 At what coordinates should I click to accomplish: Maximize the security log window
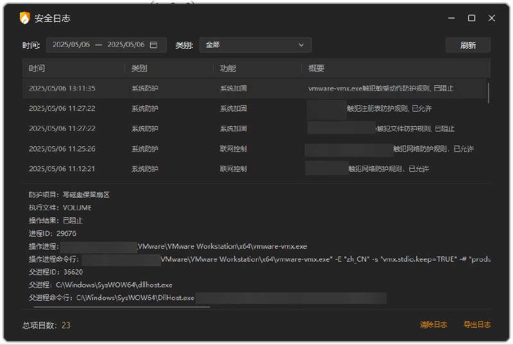click(471, 18)
